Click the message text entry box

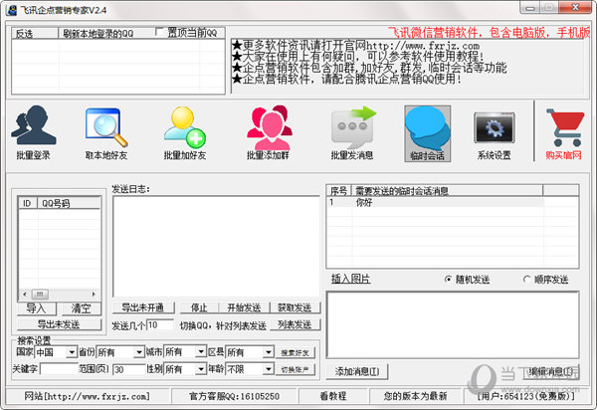click(453, 325)
